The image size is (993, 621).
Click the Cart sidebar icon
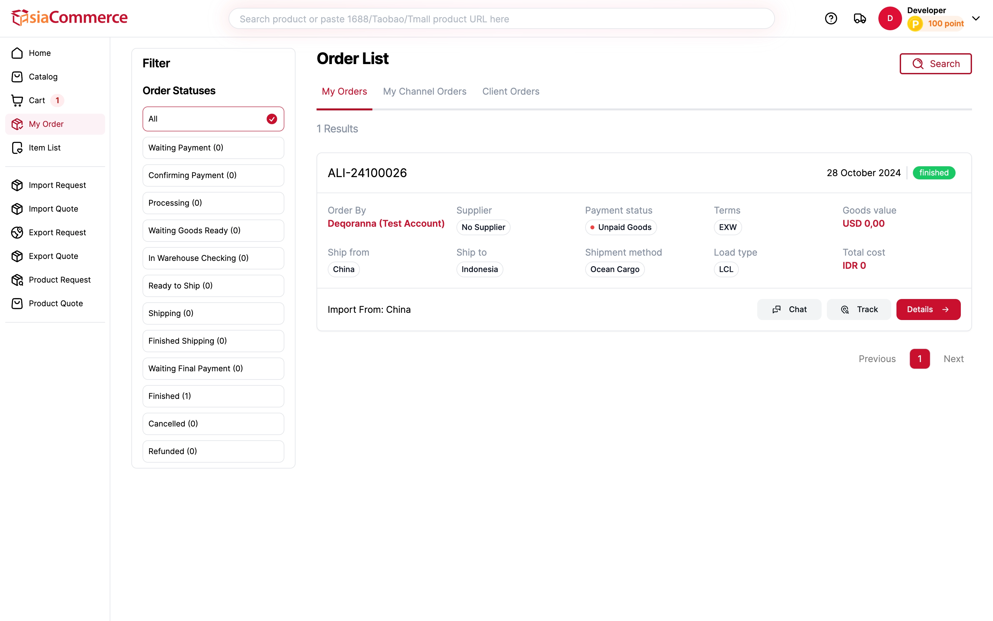(x=17, y=100)
